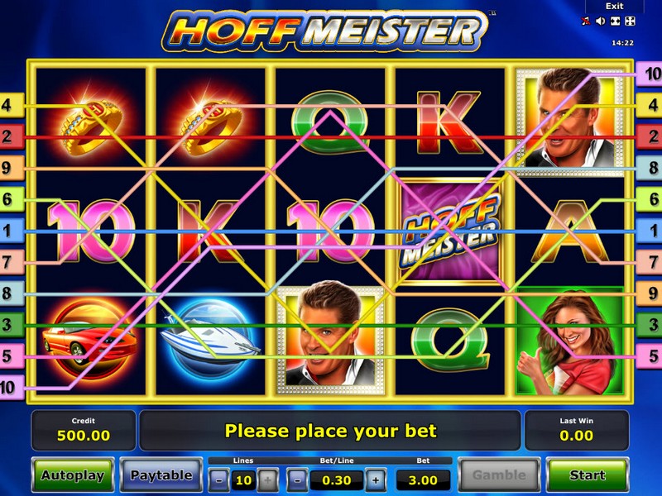Viewport: 662px width, 496px height.
Task: Increase the Bet/Line amount
Action: pyautogui.click(x=376, y=480)
